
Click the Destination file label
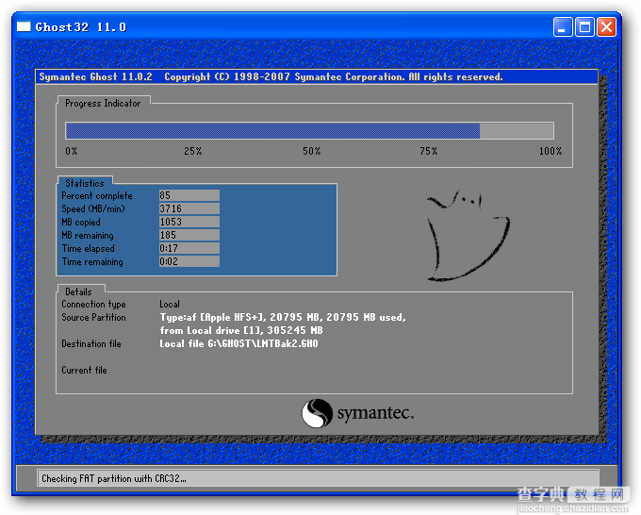coord(91,343)
